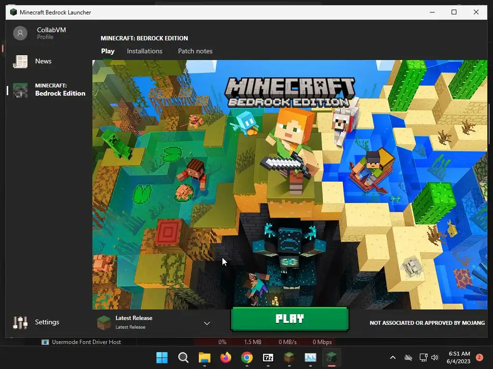Open the network status tray icon
This screenshot has height=369, width=493.
click(x=423, y=357)
